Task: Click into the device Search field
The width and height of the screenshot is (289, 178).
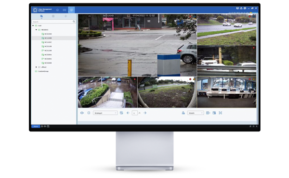Action: coord(53,22)
